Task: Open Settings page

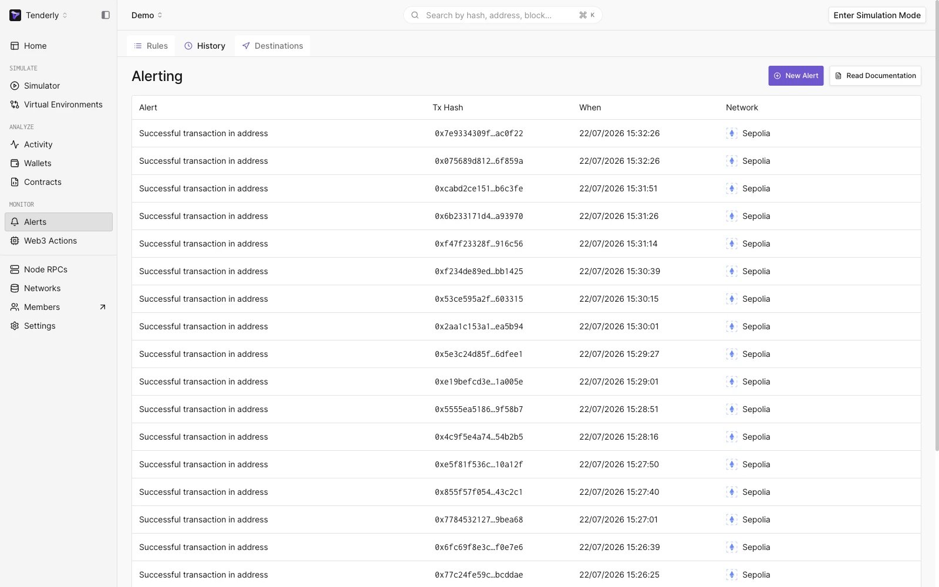Action: tap(59, 326)
